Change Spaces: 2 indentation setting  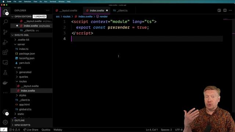(x=166, y=130)
